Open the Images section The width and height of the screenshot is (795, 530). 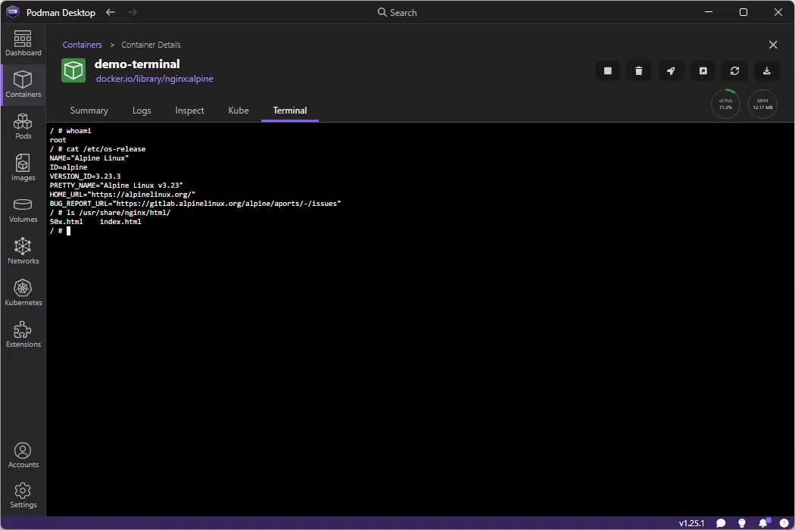coord(23,168)
